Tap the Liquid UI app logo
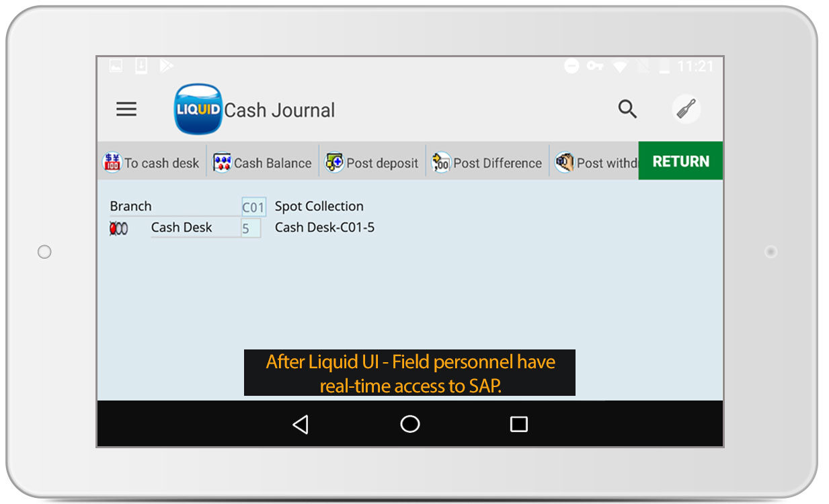The width and height of the screenshot is (829, 504). tap(198, 110)
